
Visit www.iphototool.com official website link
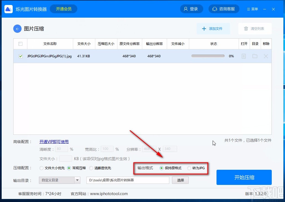pos(109,193)
